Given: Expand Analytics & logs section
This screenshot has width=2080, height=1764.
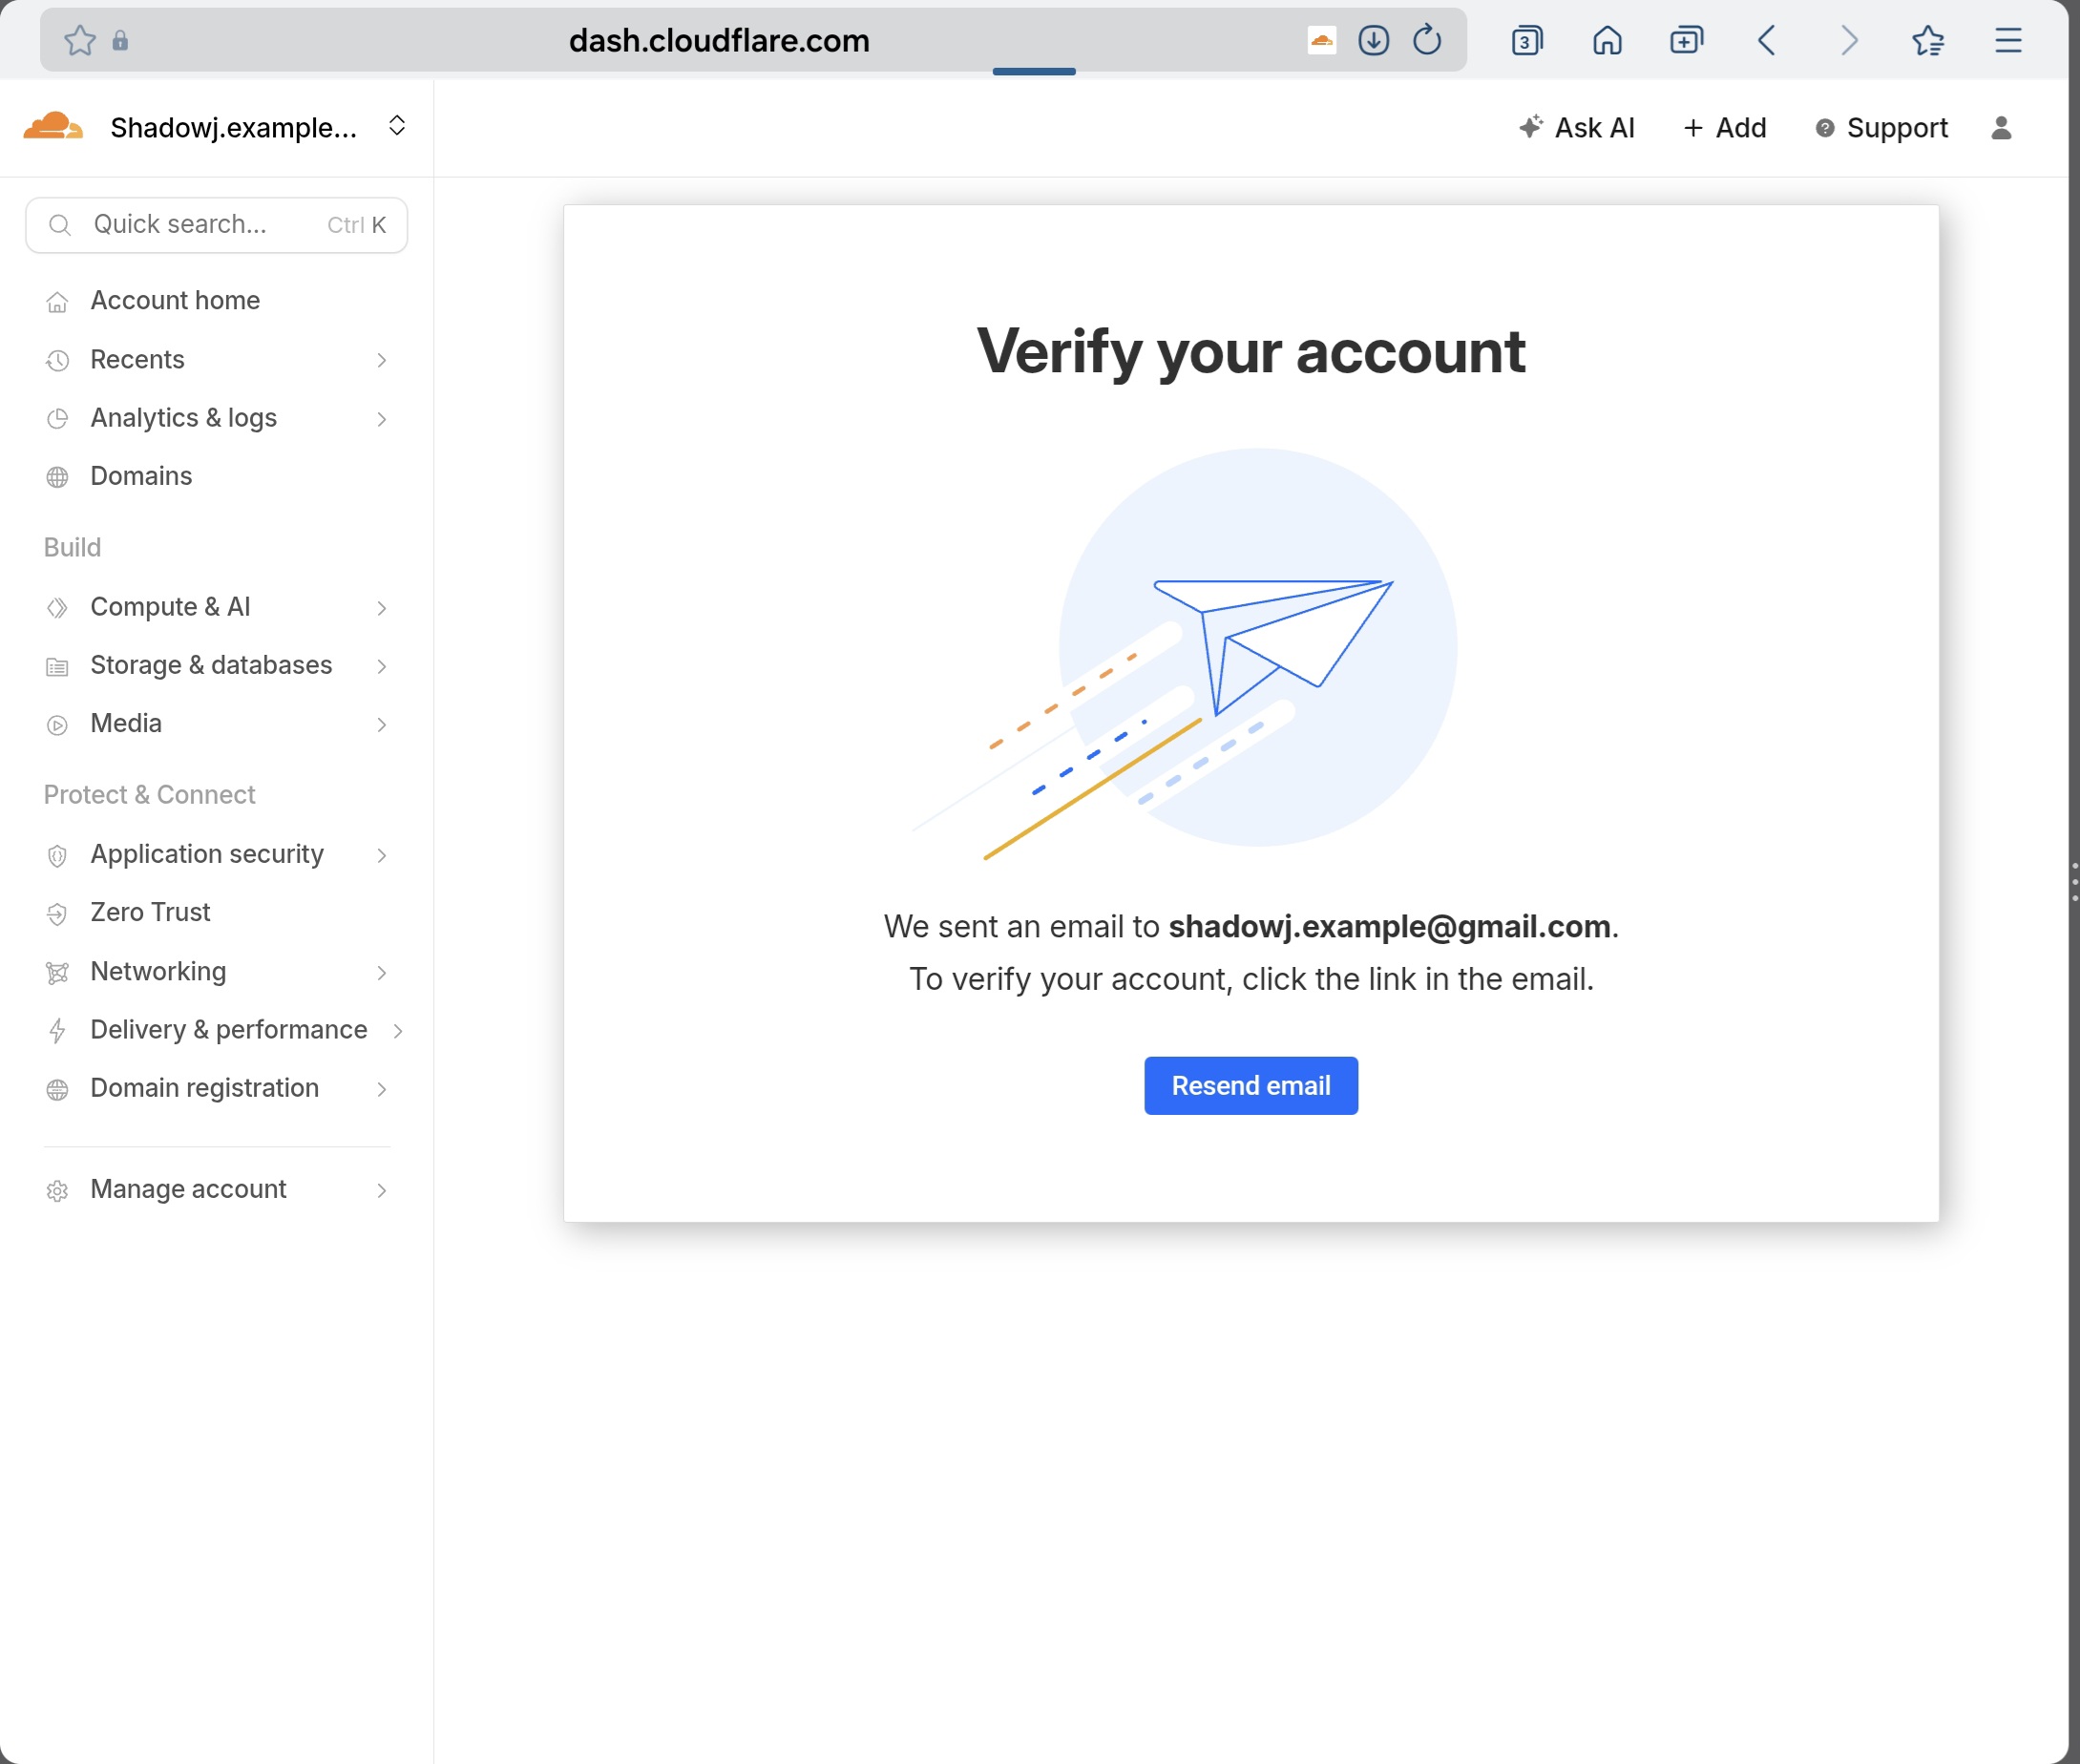Looking at the screenshot, I should pos(381,419).
